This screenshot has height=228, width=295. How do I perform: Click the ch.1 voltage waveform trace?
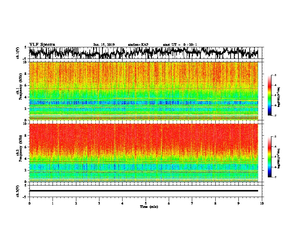(x=143, y=53)
